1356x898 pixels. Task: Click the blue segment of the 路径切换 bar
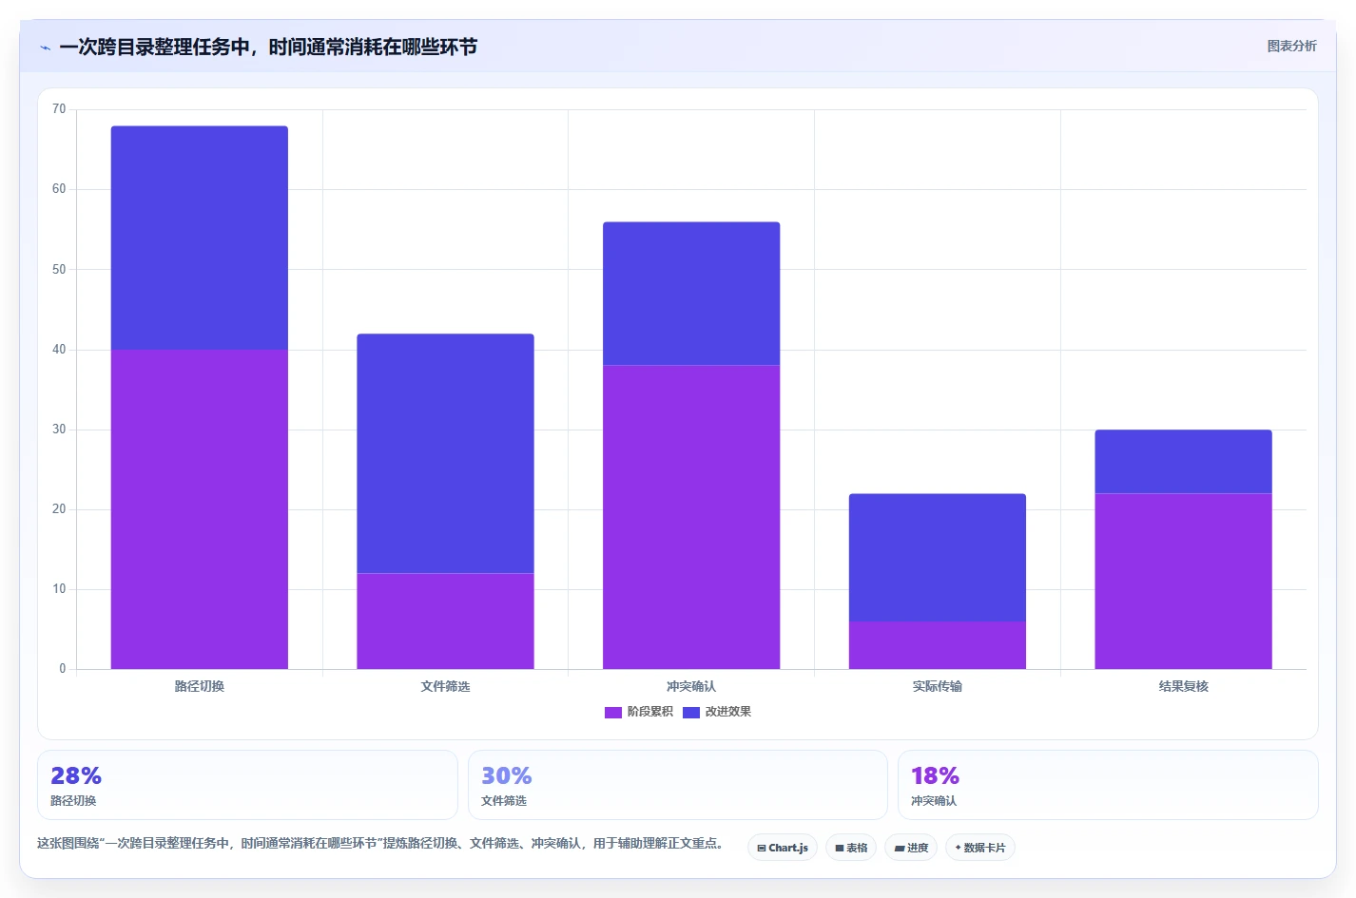coord(200,238)
